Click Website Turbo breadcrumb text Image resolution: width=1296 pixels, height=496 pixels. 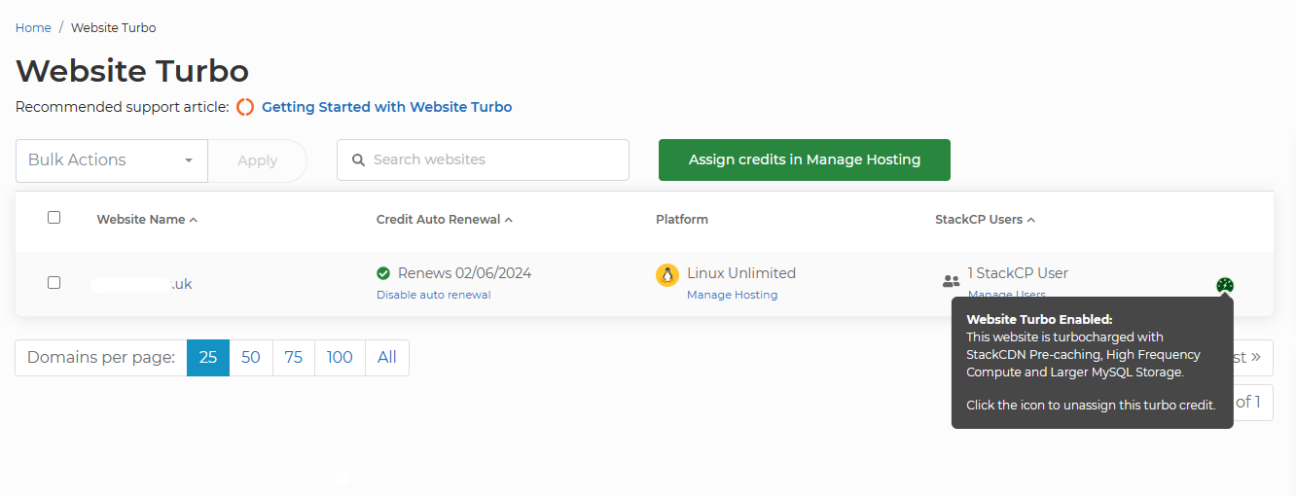pyautogui.click(x=114, y=27)
